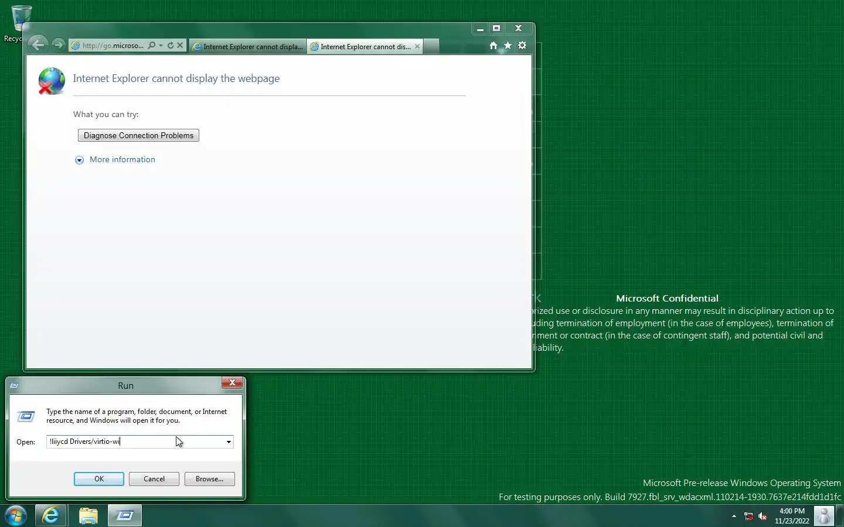
Task: Click the More information link text
Action: [122, 159]
